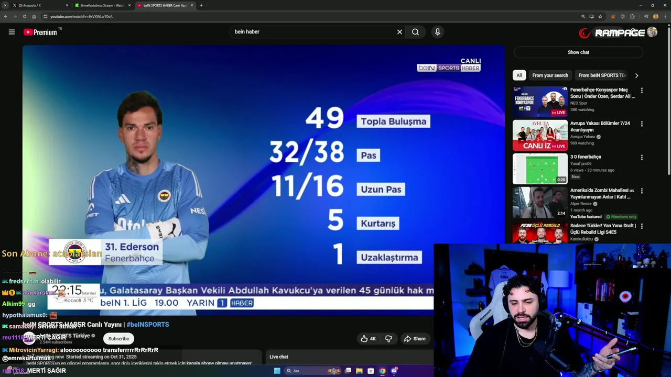Image resolution: width=671 pixels, height=377 pixels.
Task: Reload the YouTube page
Action: coord(24,16)
